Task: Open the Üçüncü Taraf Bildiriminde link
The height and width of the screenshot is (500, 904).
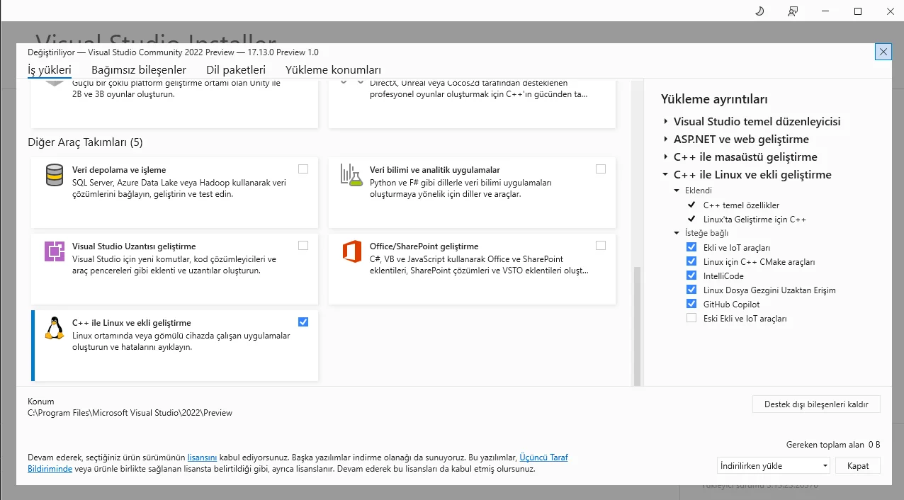Action: [x=543, y=458]
